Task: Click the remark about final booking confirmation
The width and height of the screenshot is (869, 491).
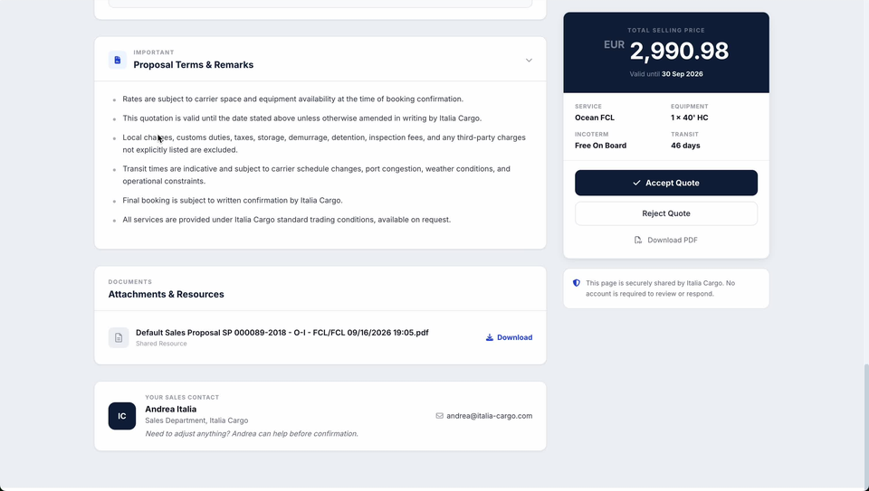Action: [x=233, y=201]
